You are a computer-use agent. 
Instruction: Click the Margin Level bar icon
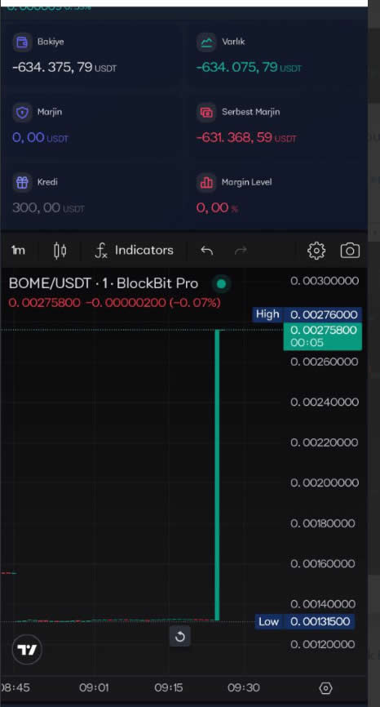tap(206, 183)
